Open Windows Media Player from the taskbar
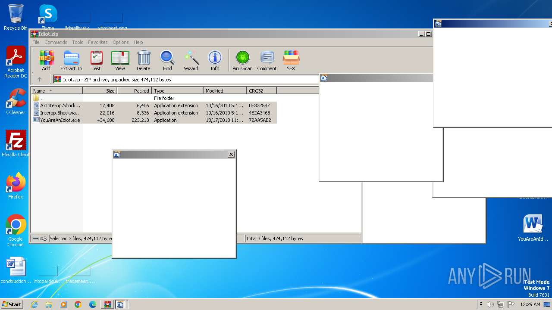This screenshot has width=552, height=310. [63, 304]
